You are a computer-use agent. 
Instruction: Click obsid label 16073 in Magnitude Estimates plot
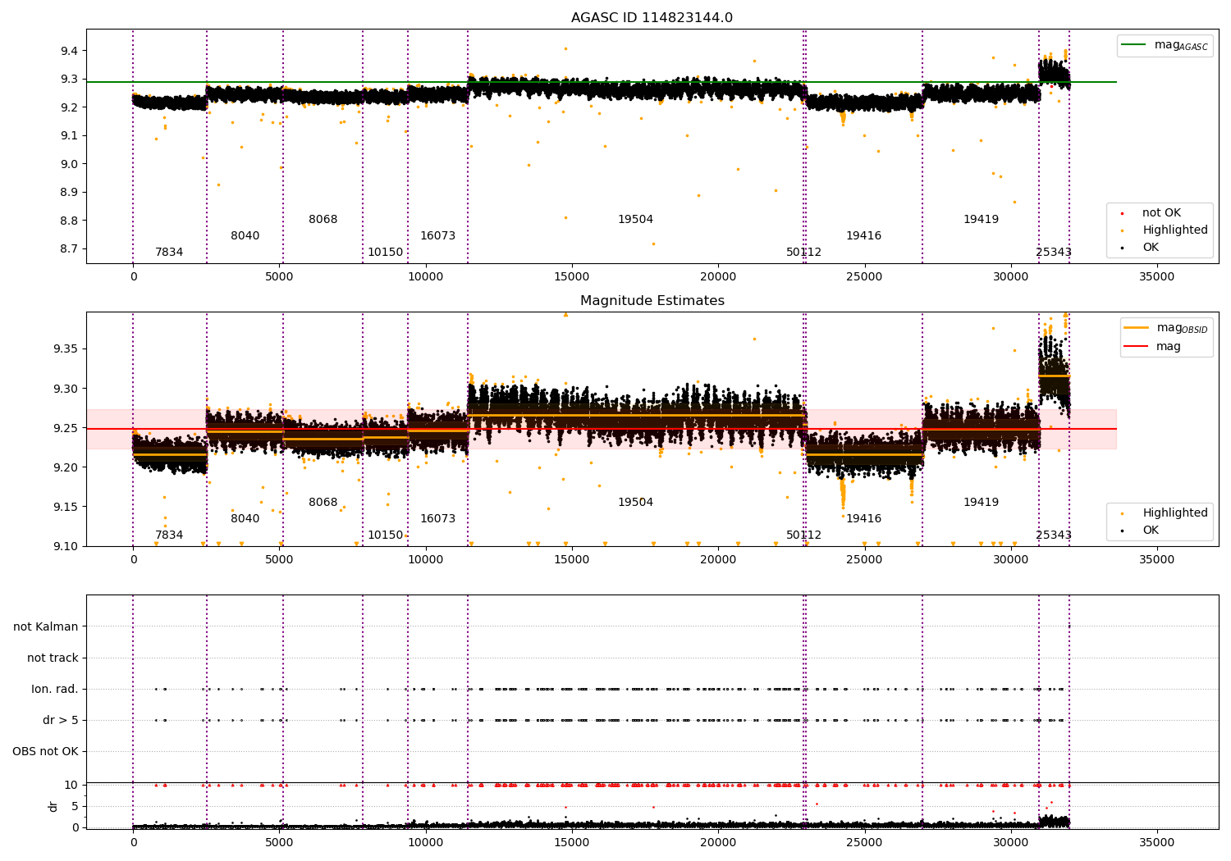[x=437, y=519]
